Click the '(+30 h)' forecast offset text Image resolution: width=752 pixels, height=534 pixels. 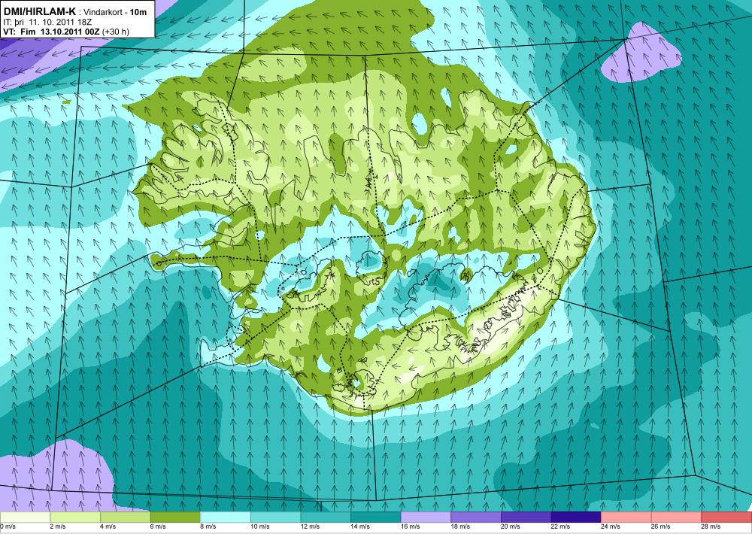[115, 32]
